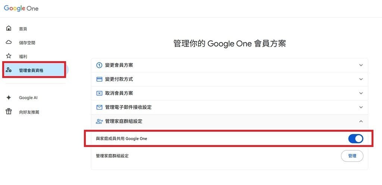Click the Google One logo
382x185 pixels.
point(21,8)
